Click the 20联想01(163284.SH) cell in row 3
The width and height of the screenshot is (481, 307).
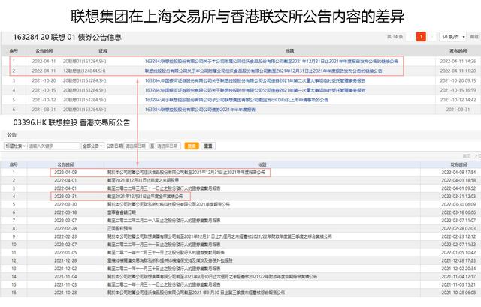85,80
